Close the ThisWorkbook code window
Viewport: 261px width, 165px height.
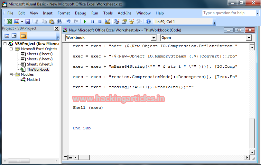pos(250,30)
